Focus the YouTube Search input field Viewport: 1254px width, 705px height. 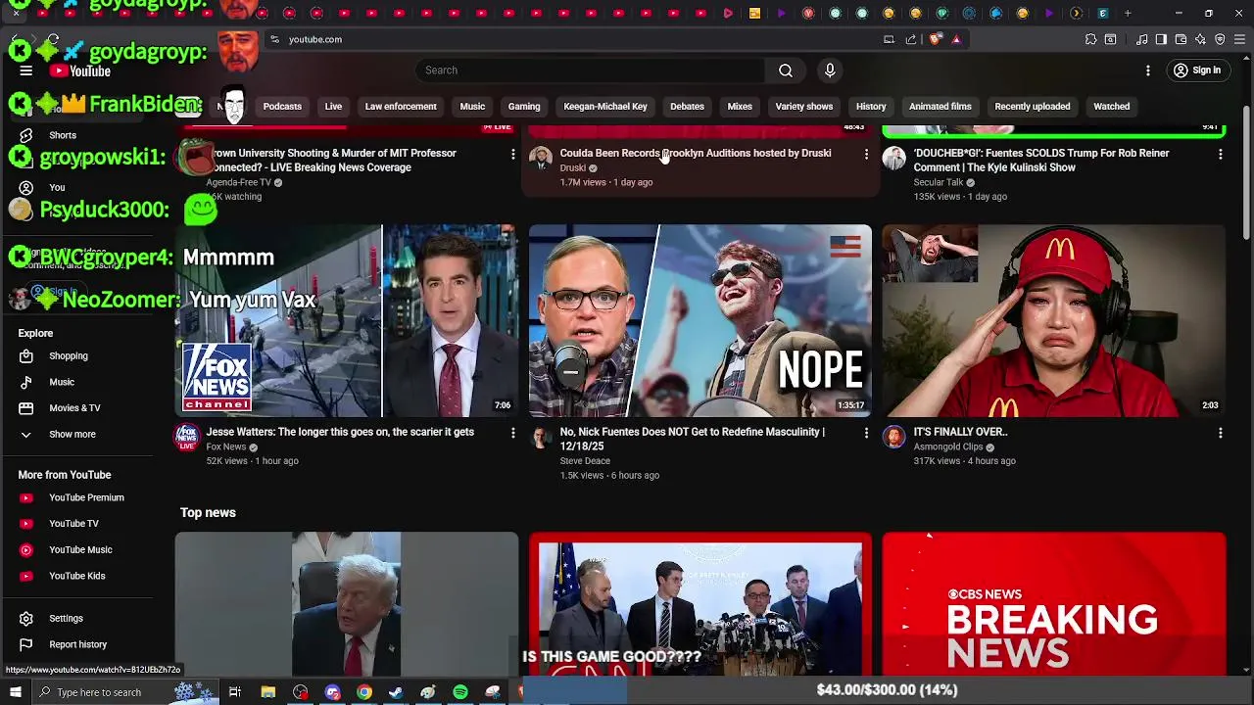click(590, 70)
